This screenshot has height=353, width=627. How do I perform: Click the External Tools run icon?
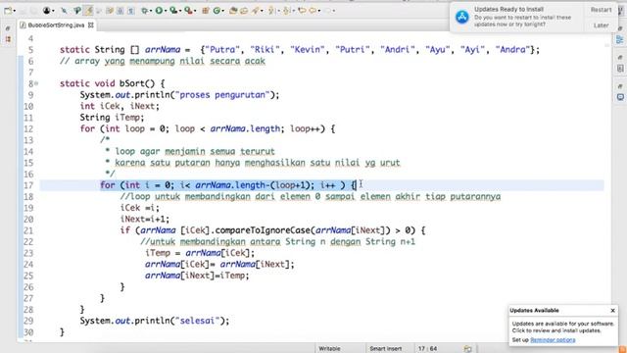tap(188, 11)
